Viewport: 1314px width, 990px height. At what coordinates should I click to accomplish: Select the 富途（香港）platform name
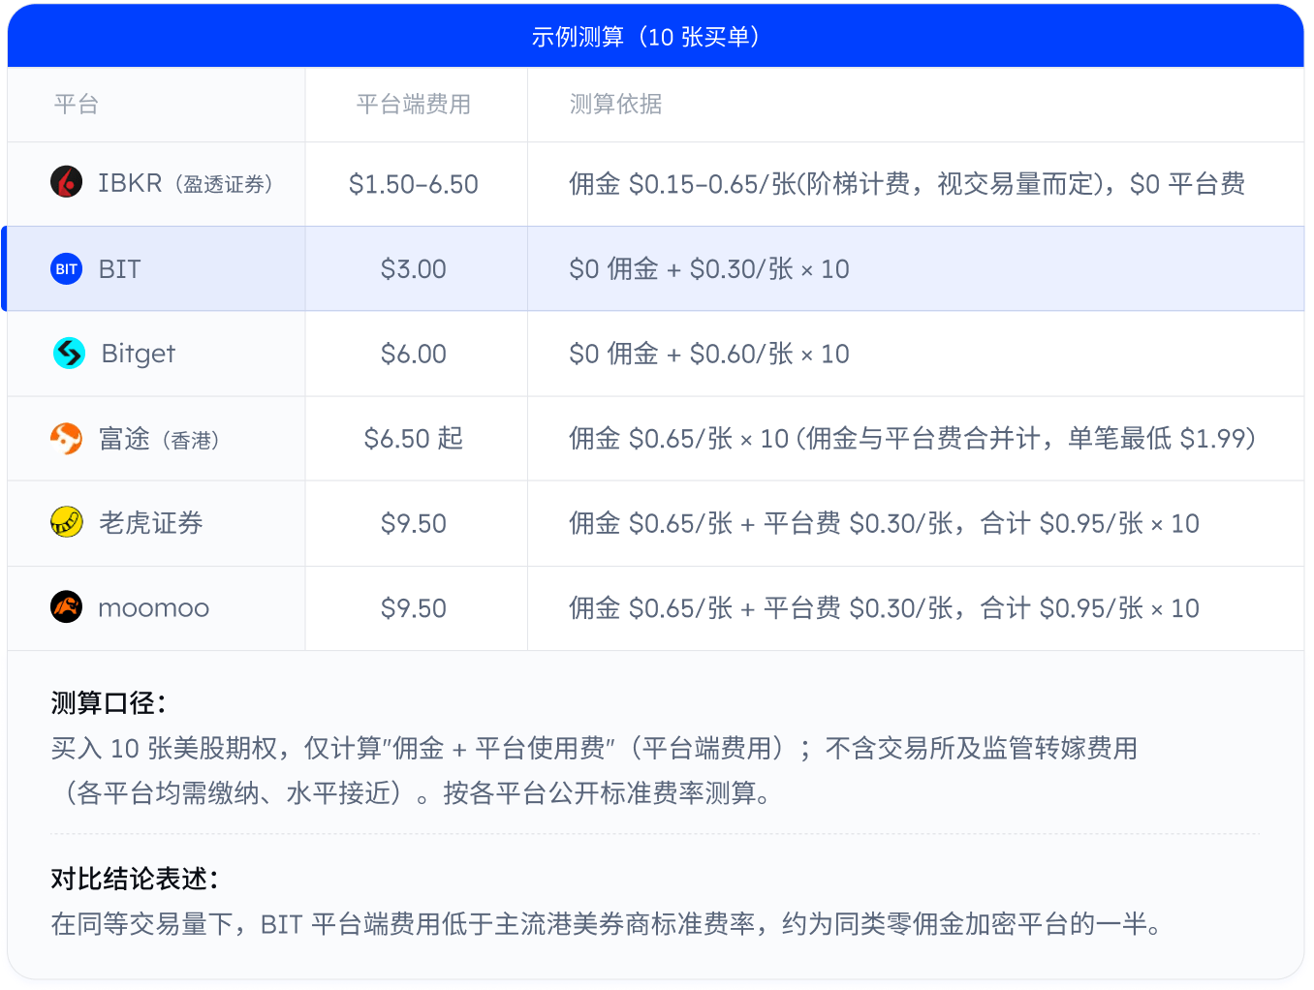click(x=160, y=439)
